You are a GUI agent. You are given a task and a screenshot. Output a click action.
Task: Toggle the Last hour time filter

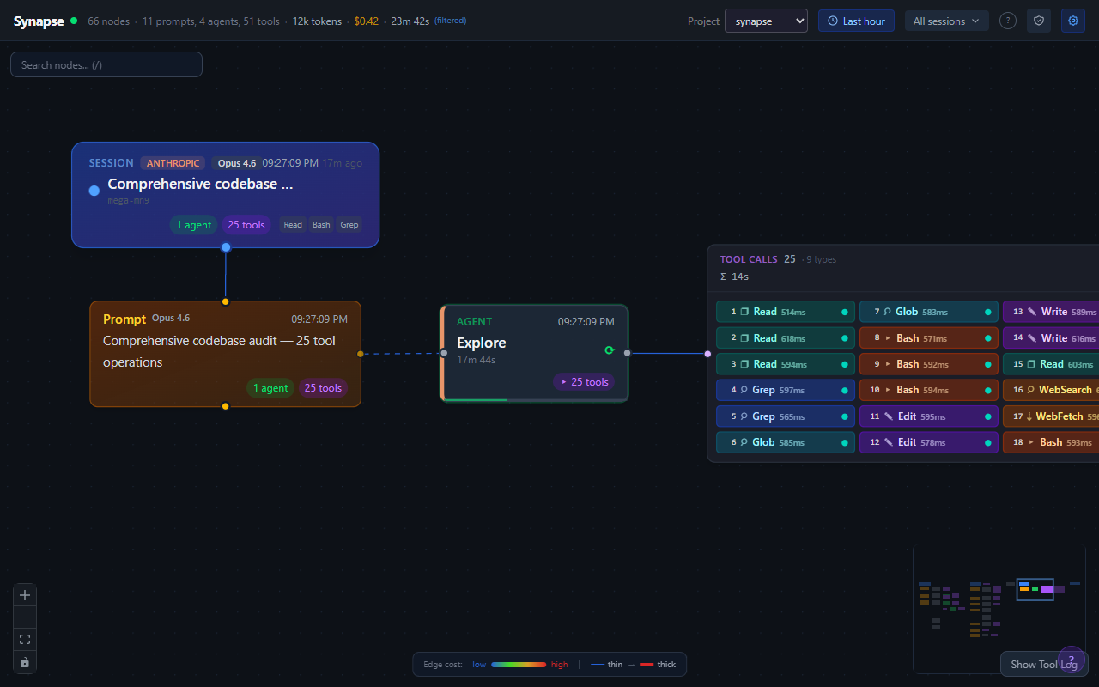tap(856, 21)
